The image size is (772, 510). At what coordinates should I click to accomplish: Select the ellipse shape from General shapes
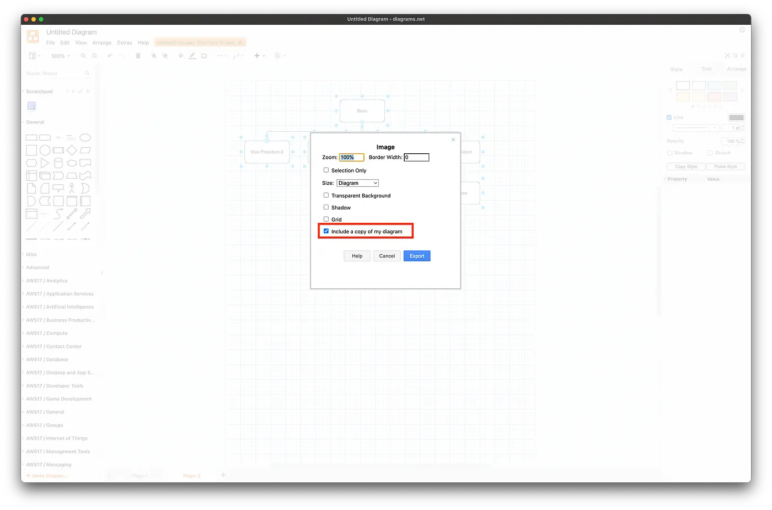85,137
